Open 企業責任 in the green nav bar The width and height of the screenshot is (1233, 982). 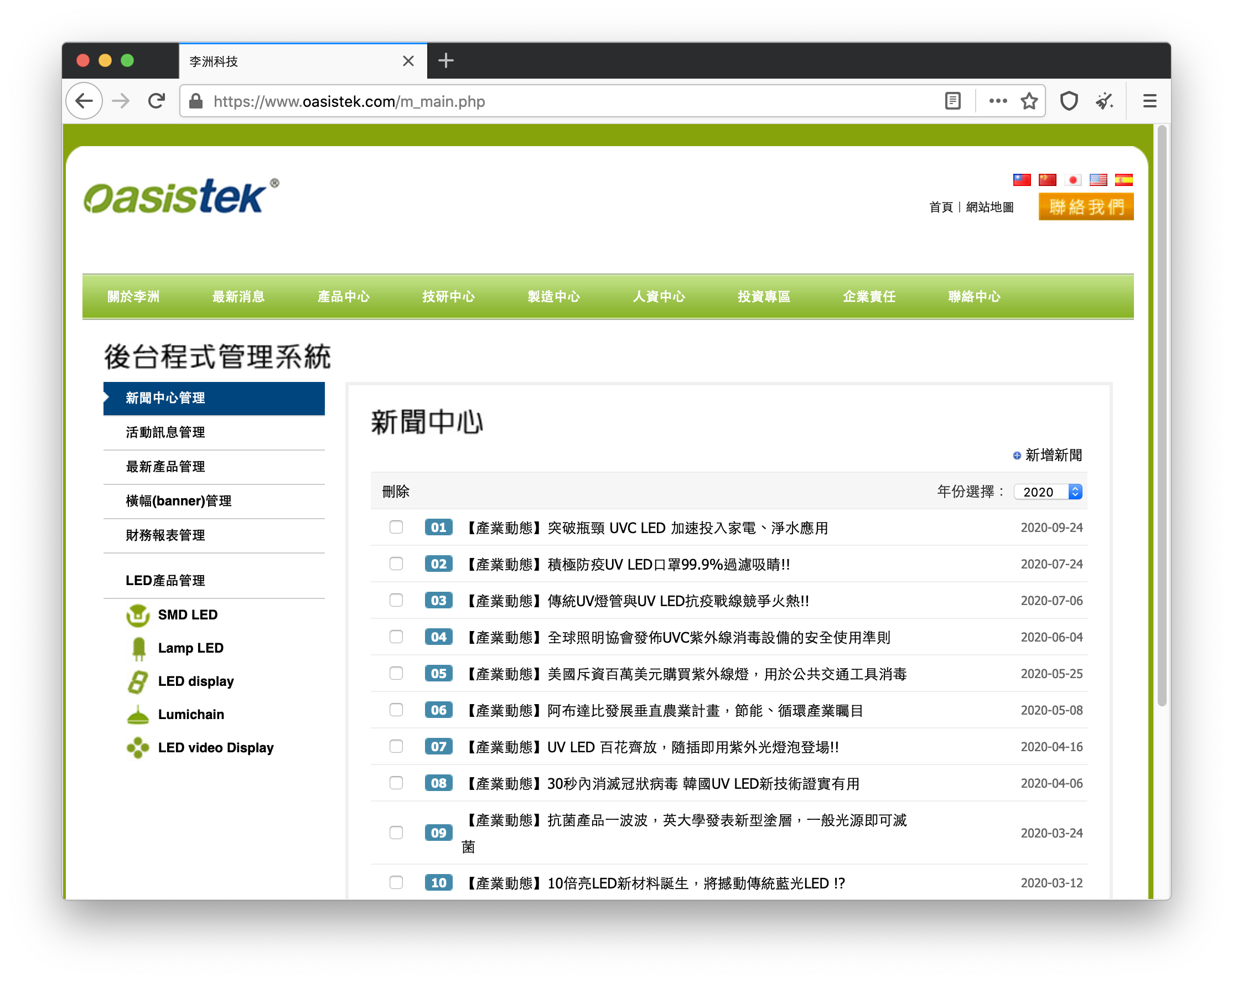[x=869, y=296]
